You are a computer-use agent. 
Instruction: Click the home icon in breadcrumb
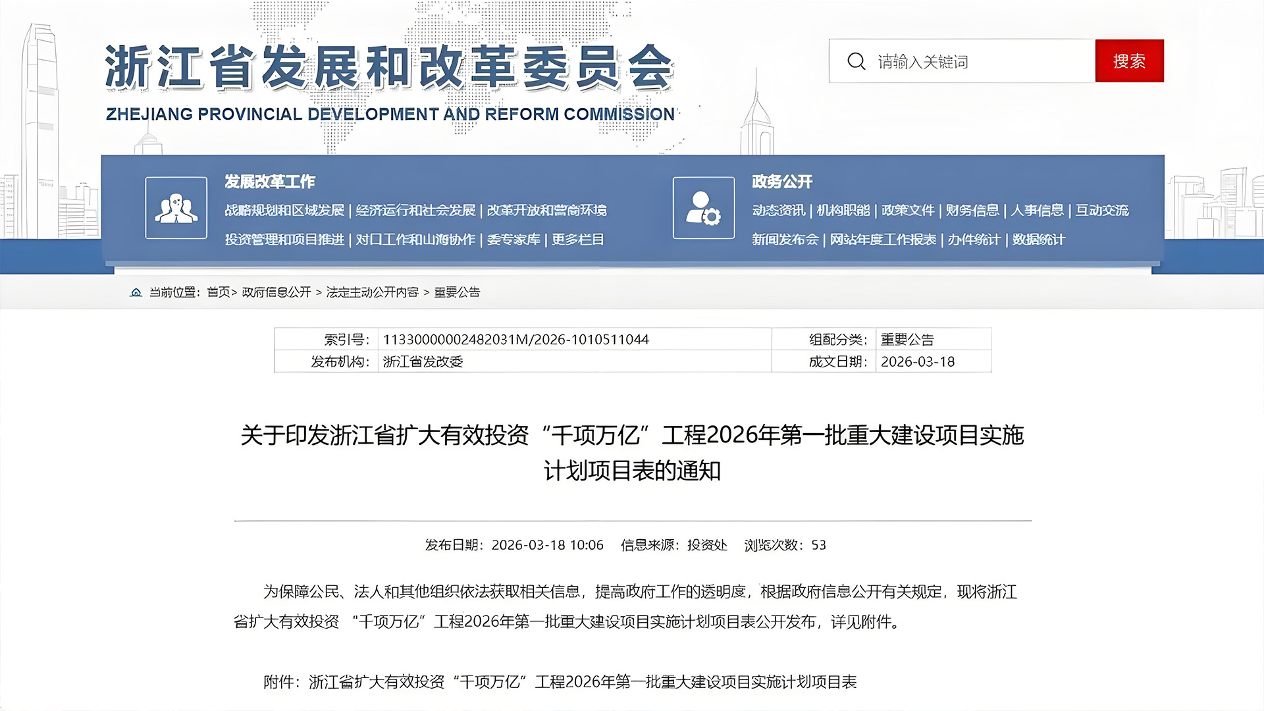coord(136,292)
